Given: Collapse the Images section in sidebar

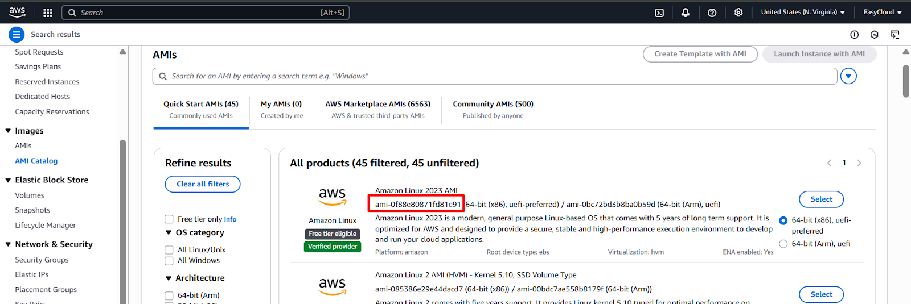Looking at the screenshot, I should (8, 131).
